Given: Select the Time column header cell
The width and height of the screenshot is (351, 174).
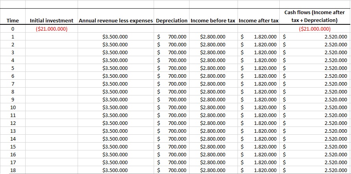Looking at the screenshot, I should pos(13,20).
